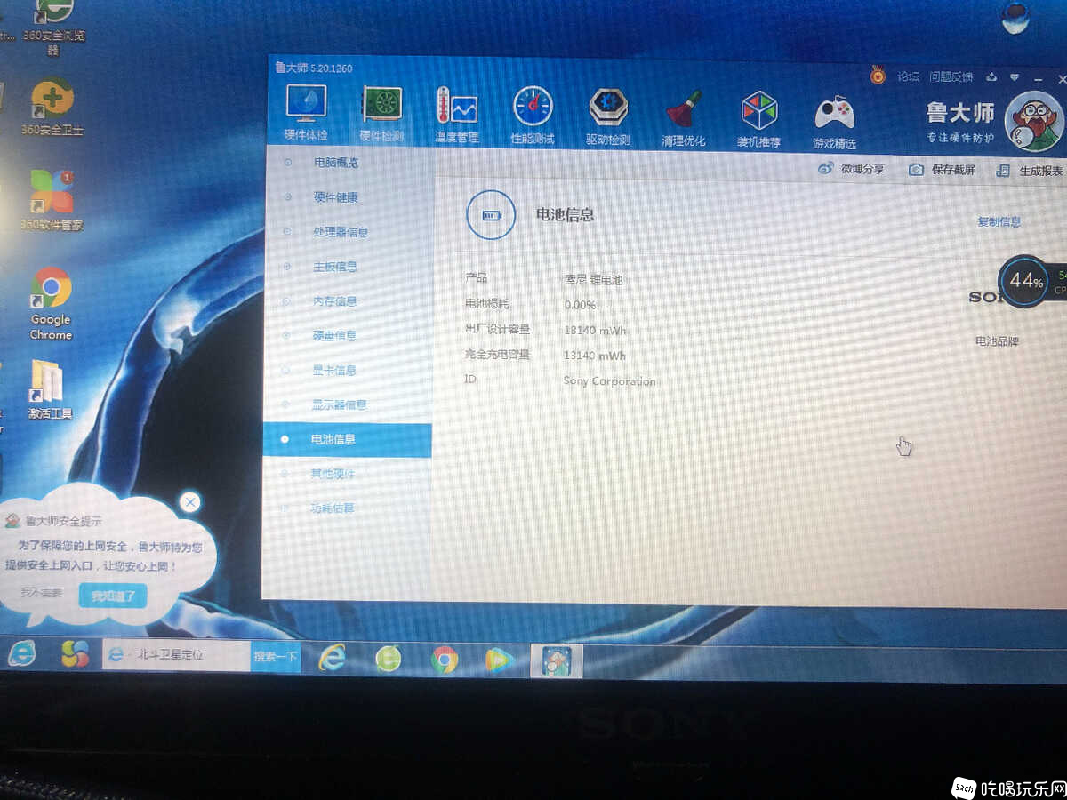Open the video player taskbar icon
The height and width of the screenshot is (800, 1067).
501,660
